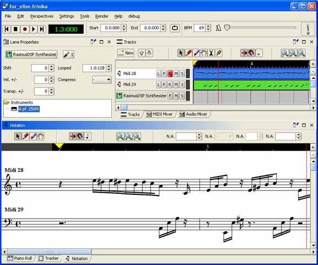Click the snap quantize note icon in Tracks
Image resolution: width=318 pixels, height=265 pixels.
tap(259, 53)
